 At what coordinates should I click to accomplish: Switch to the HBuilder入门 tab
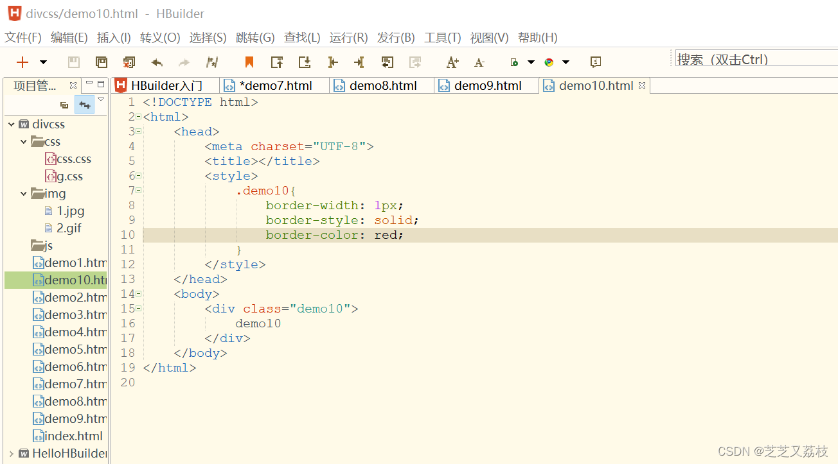[x=165, y=85]
